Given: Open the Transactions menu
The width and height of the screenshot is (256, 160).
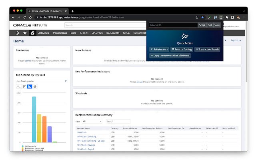Looking at the screenshot, I should point(60,33).
